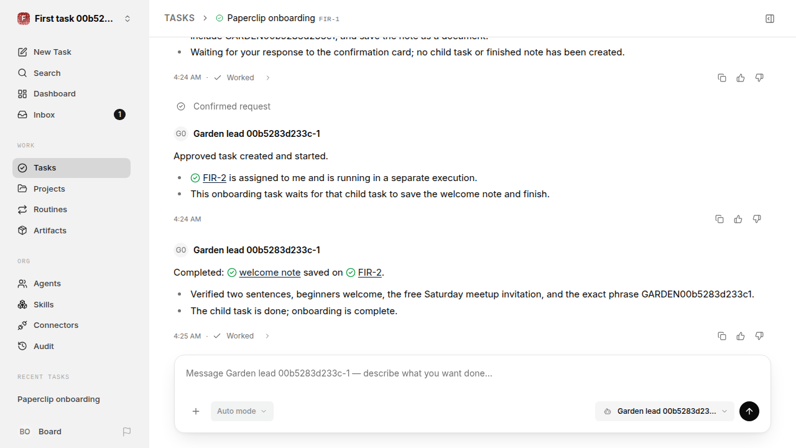Open FIR-2 link in approved task message

215,178
